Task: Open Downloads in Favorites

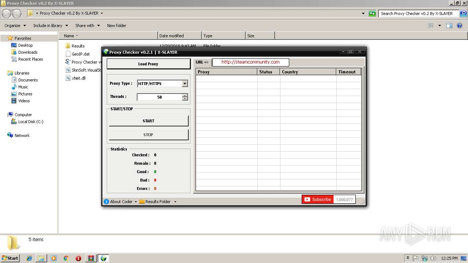Action: click(x=28, y=52)
